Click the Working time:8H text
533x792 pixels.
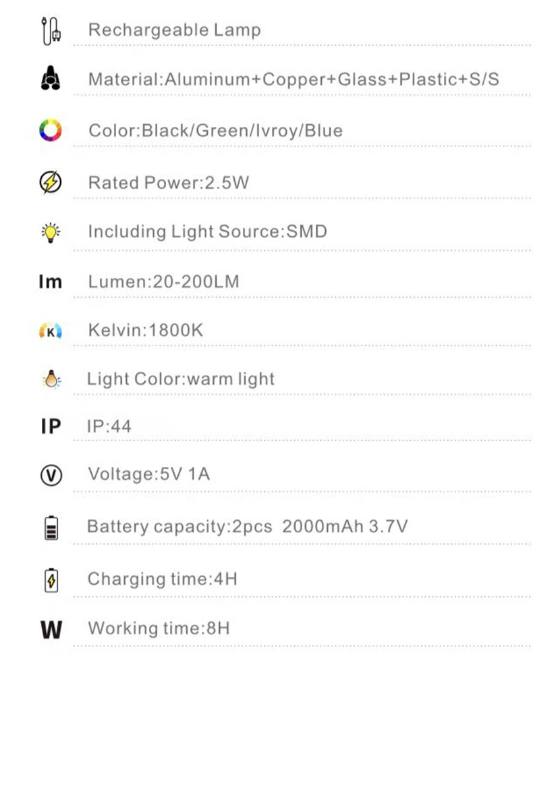point(159,629)
